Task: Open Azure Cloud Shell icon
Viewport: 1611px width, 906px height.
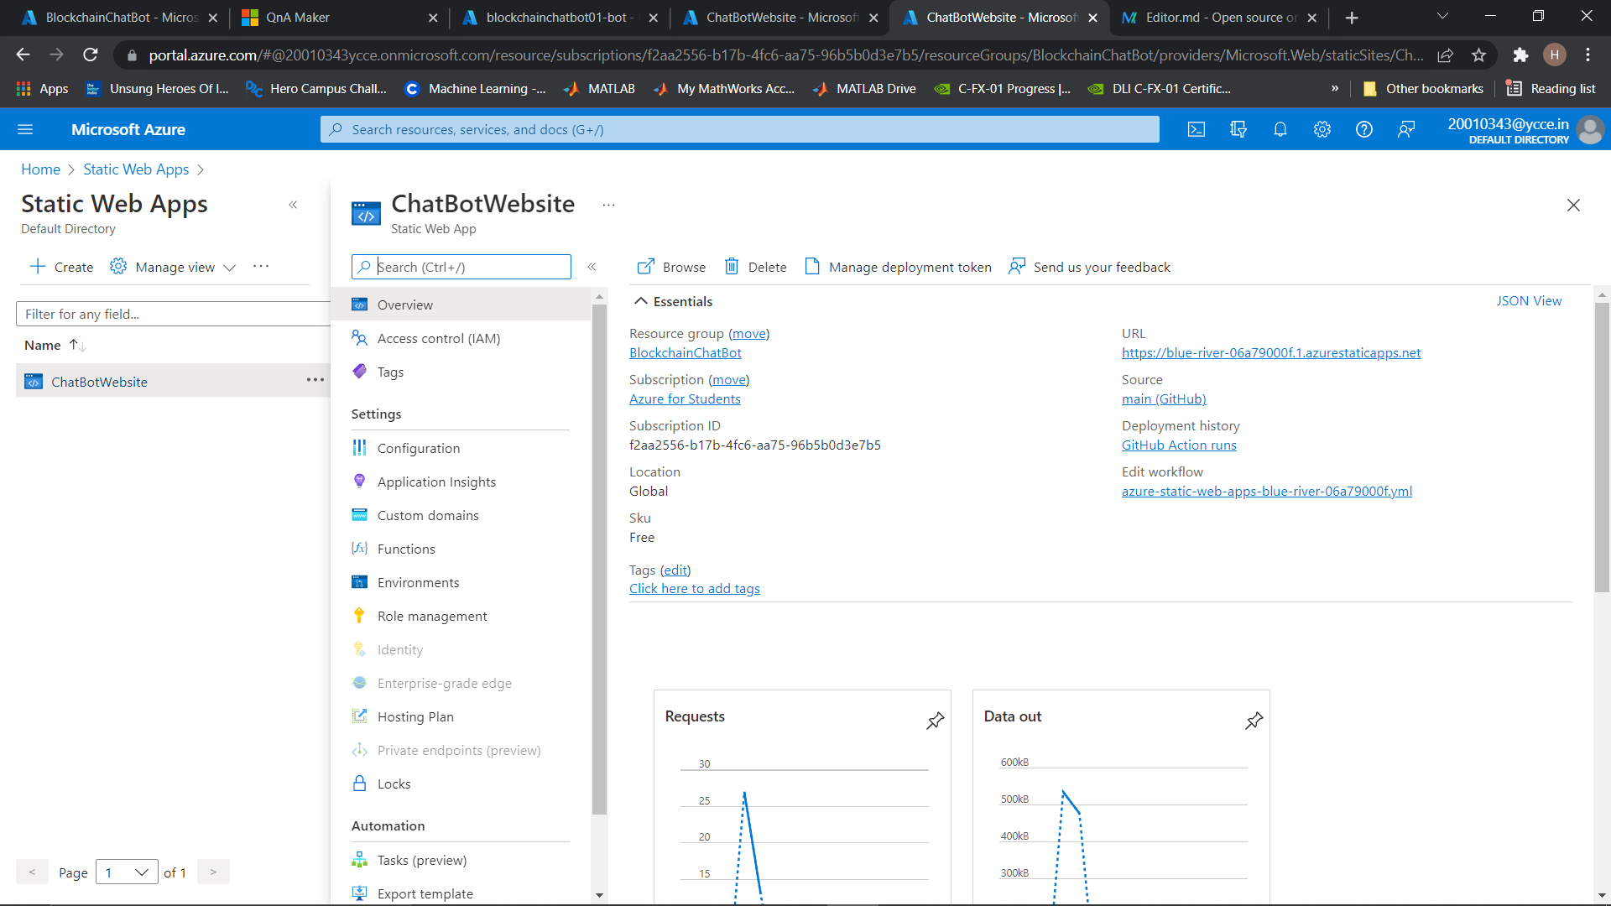Action: pos(1197,129)
